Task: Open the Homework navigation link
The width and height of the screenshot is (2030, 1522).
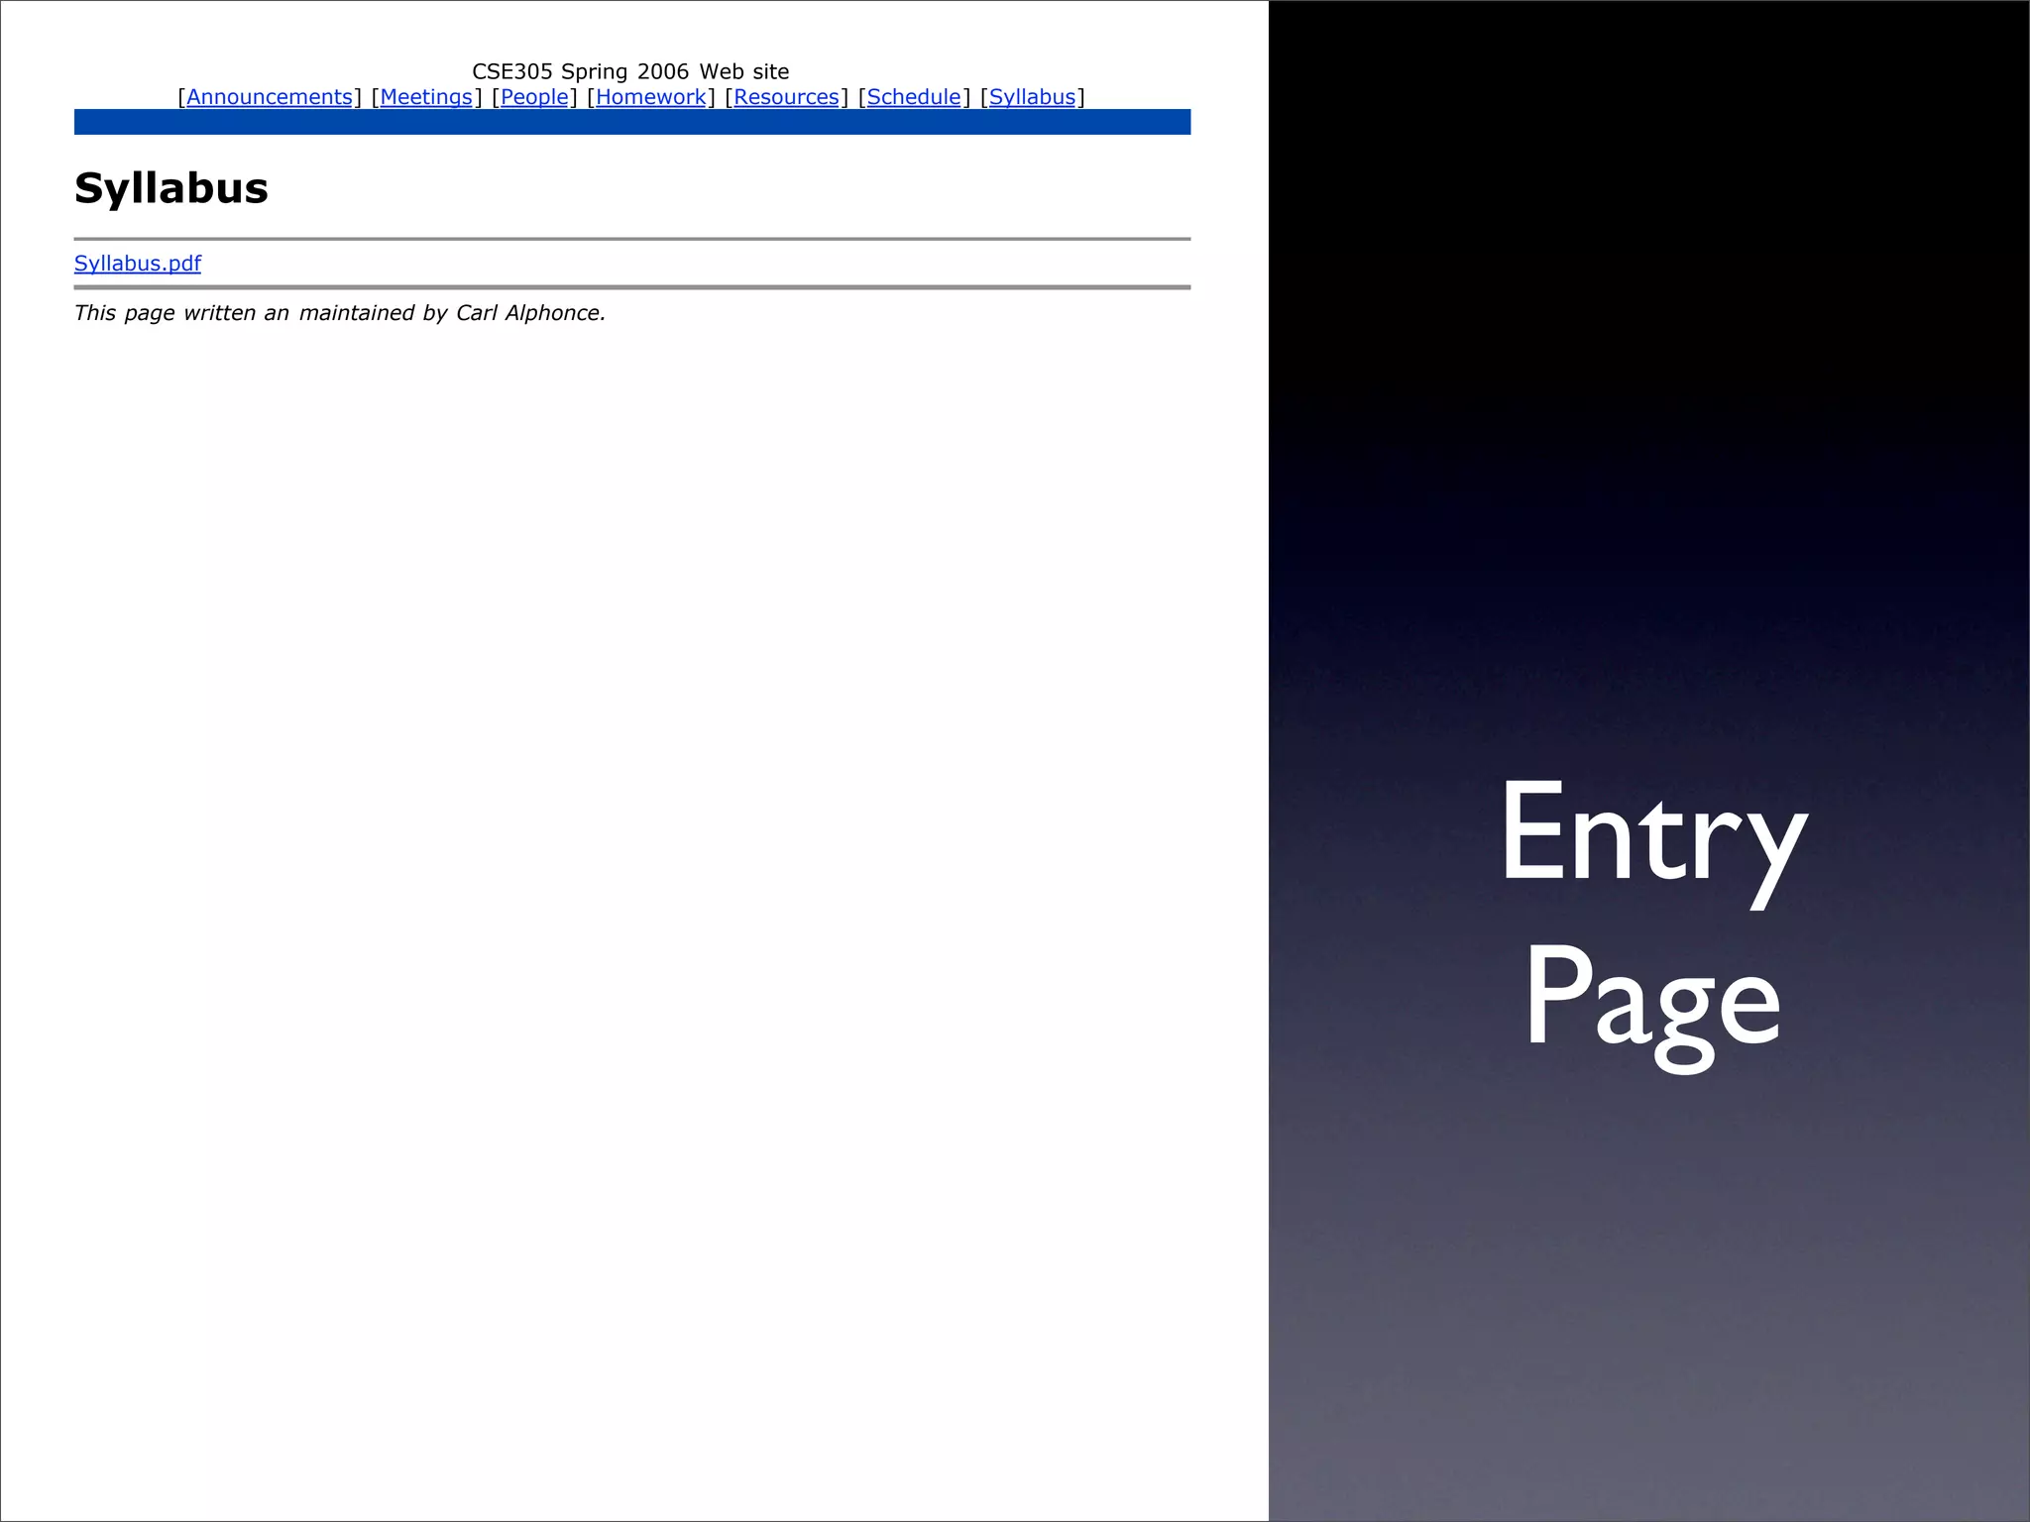Action: click(x=650, y=97)
